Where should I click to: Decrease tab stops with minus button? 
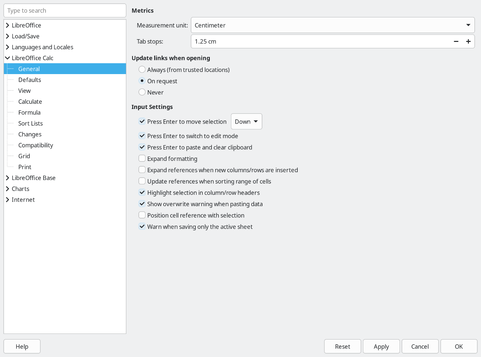456,42
